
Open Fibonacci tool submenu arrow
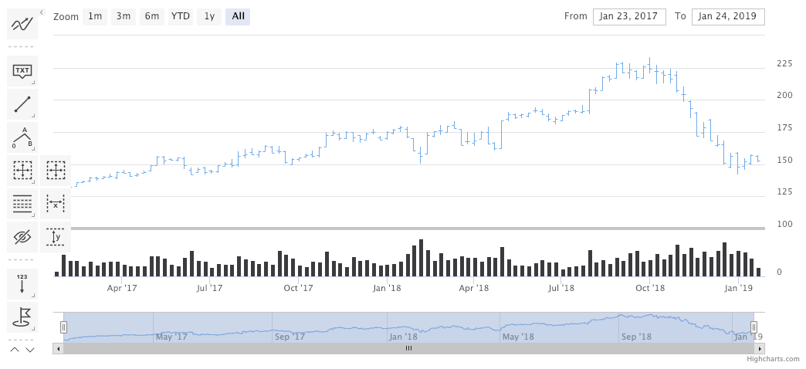[33, 215]
